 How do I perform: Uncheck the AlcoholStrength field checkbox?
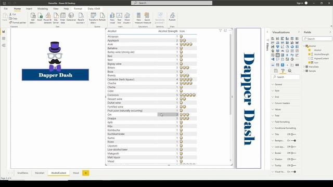pos(310,54)
